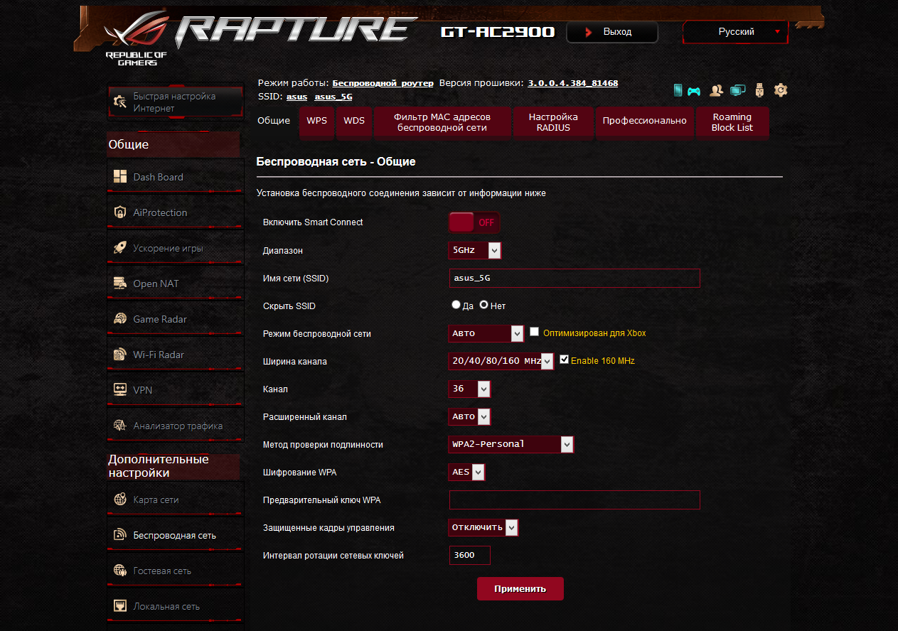The width and height of the screenshot is (898, 631).
Task: Click the game controller status icon
Action: (x=693, y=91)
